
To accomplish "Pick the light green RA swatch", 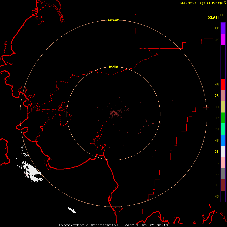I will pyautogui.click(x=223, y=129).
